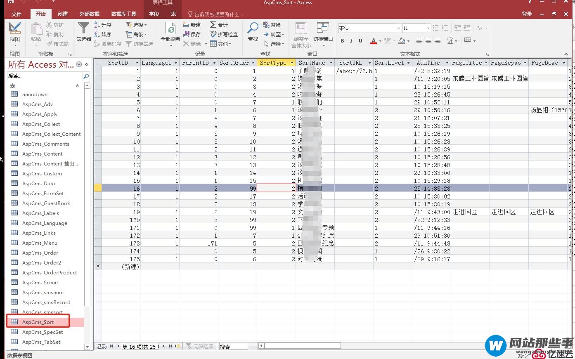The image size is (575, 359).
Task: Switch to the 表 (Table) tab
Action: pyautogui.click(x=173, y=14)
